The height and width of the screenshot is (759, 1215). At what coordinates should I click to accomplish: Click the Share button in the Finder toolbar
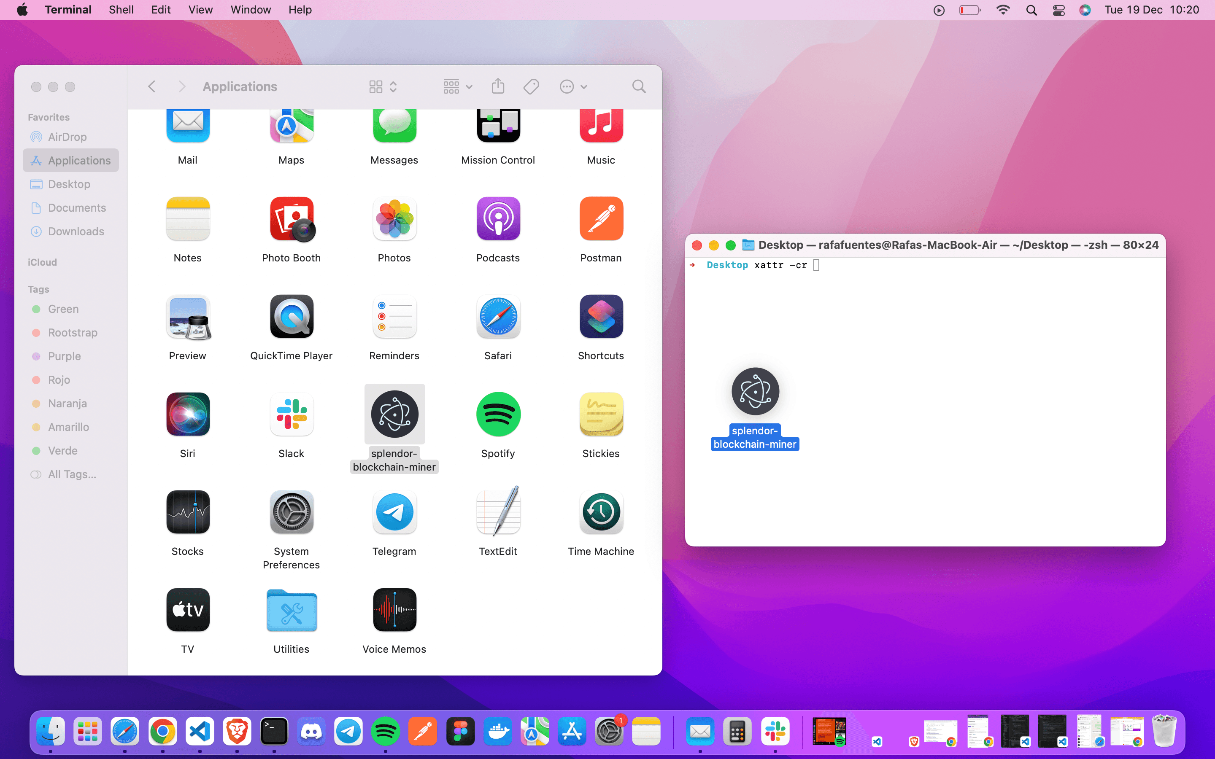(497, 86)
